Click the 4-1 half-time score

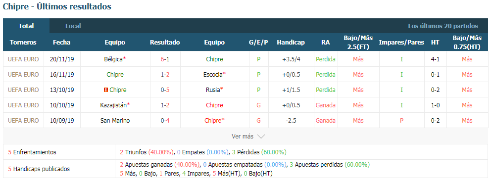click(x=435, y=59)
